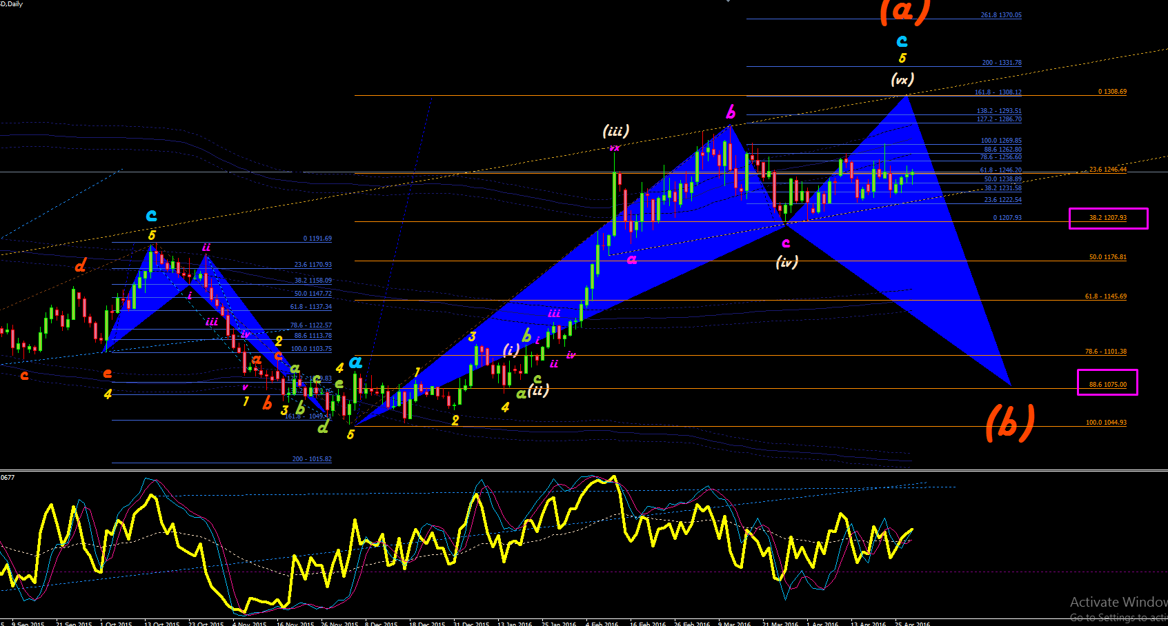Viewport: 1168px width, 626px height.
Task: Select the 38.2 1158.09 level label
Action: (313, 281)
